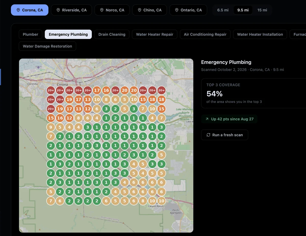Click the refresh icon on Run a fresh scan
The image size is (306, 236).
[208, 135]
